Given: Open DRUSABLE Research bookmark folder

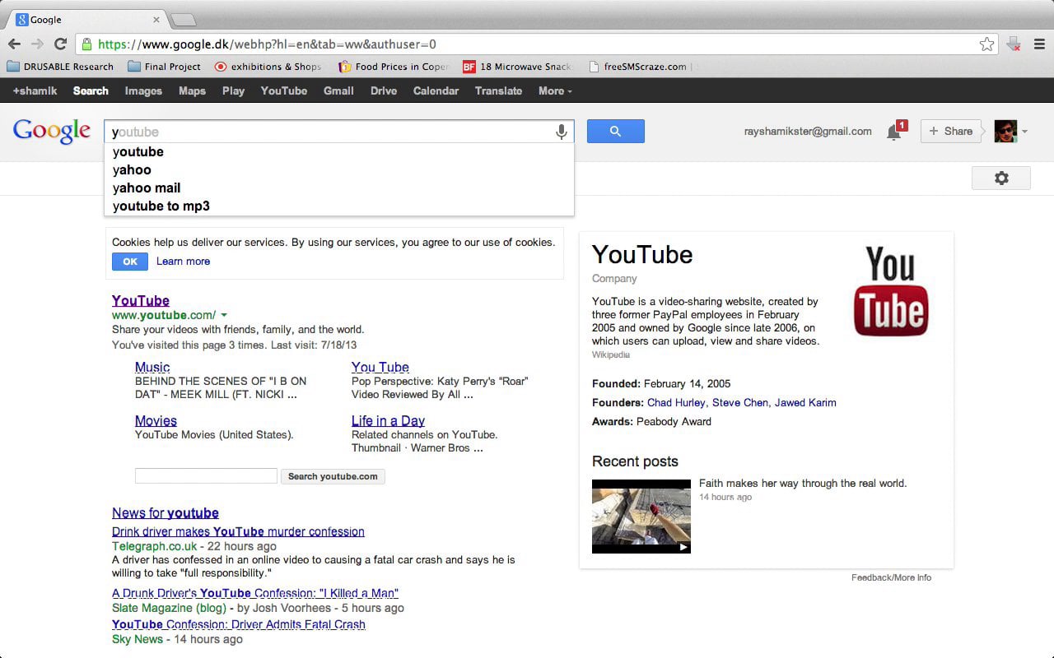Looking at the screenshot, I should [x=60, y=67].
